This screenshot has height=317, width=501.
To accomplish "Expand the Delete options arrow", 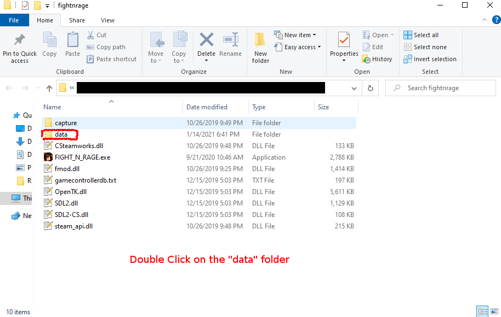I will click(207, 61).
